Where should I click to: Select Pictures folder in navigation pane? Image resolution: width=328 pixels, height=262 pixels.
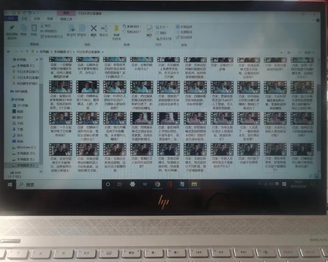(18, 118)
